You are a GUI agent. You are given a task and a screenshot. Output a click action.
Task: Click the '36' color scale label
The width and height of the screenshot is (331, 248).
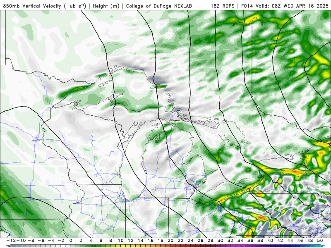250,241
